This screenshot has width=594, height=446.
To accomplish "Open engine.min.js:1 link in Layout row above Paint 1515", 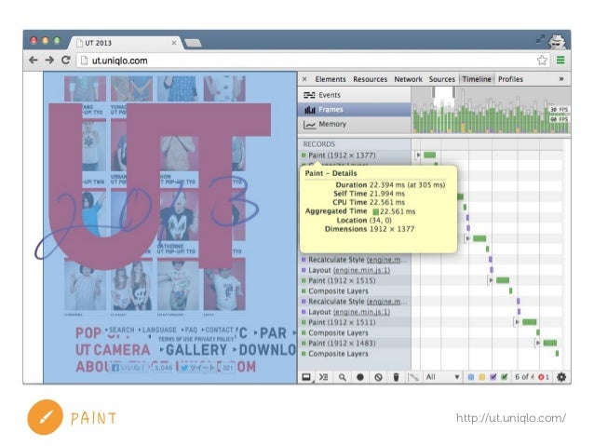I will (x=361, y=270).
